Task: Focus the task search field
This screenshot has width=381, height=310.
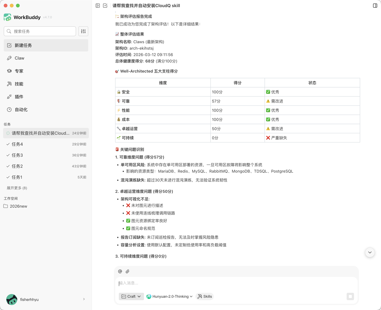Action: tap(40, 31)
